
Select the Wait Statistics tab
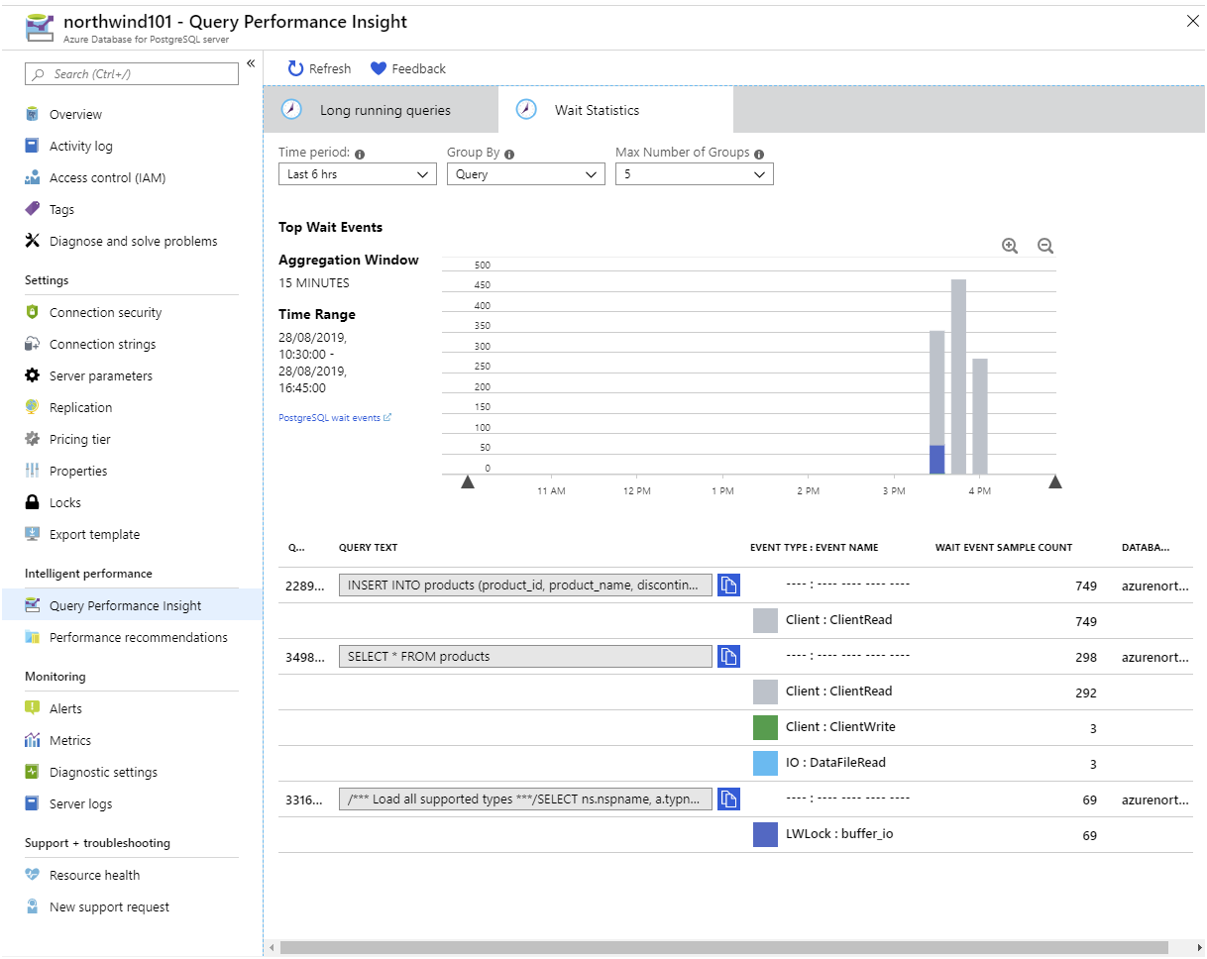(x=615, y=110)
